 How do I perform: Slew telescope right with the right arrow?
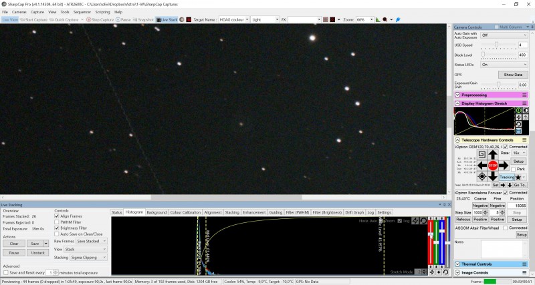[504, 166]
